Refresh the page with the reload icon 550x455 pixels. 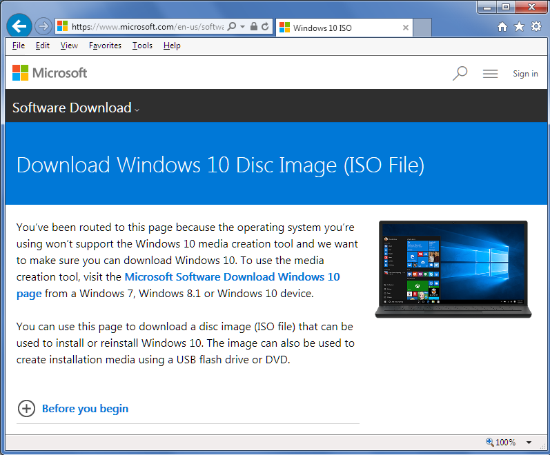(x=265, y=26)
